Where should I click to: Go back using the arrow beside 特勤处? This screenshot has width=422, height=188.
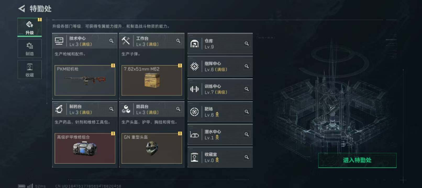coord(22,9)
